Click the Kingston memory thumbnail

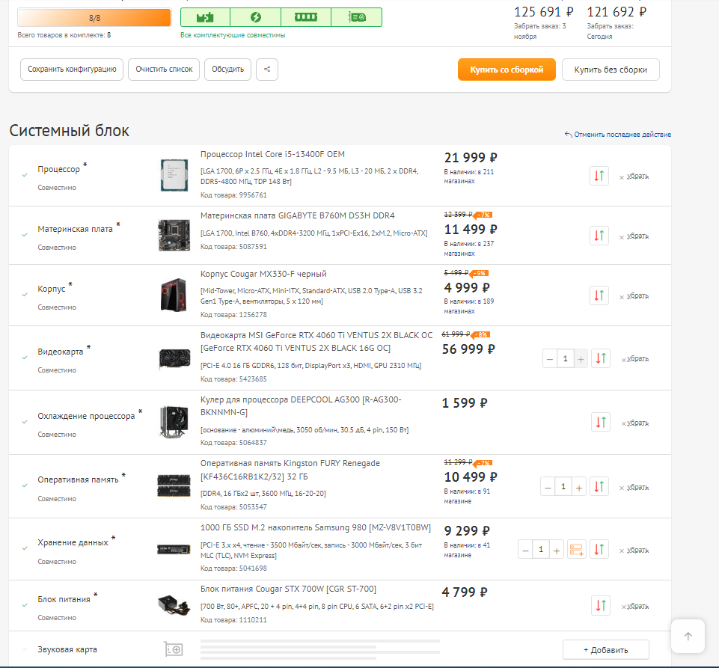pyautogui.click(x=174, y=486)
